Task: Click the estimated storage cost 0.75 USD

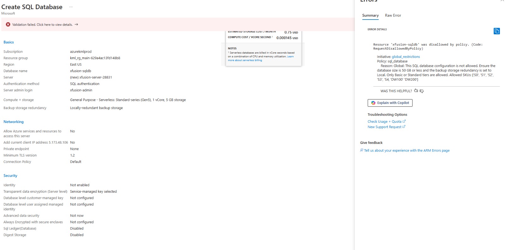Action: pos(291,32)
